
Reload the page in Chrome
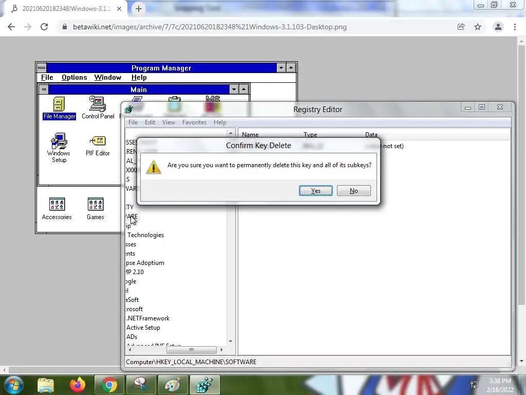44,27
